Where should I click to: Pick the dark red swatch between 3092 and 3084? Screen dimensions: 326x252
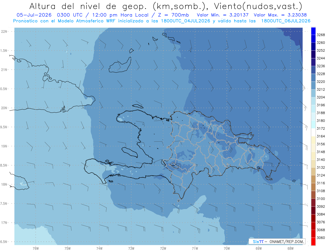click(x=313, y=210)
